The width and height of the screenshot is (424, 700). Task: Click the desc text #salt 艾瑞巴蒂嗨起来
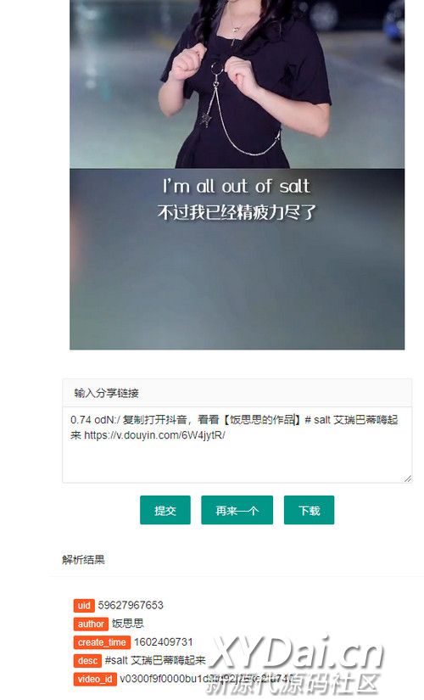pyautogui.click(x=155, y=660)
